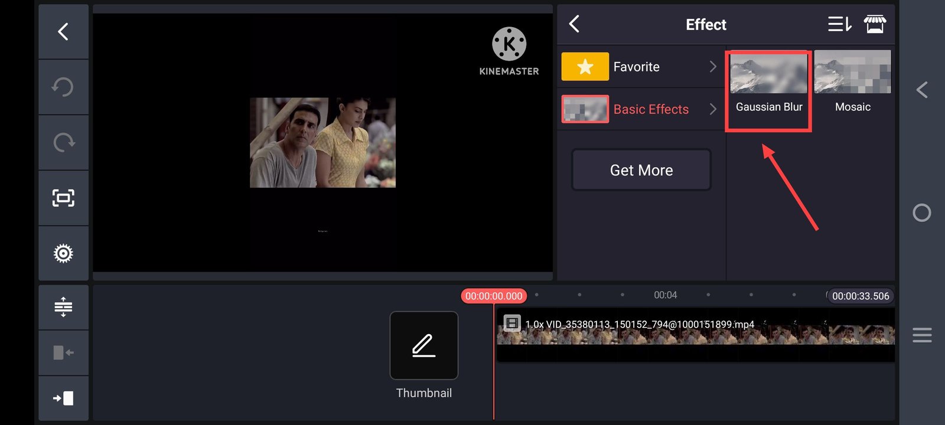Expand the Favorite category chevron
The height and width of the screenshot is (425, 945).
713,67
